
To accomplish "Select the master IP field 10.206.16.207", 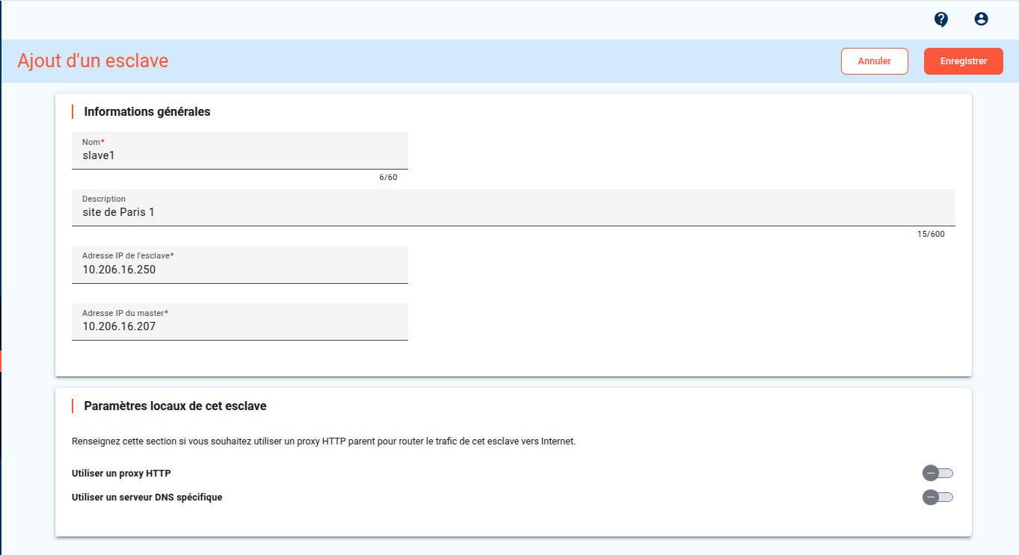I will point(239,326).
